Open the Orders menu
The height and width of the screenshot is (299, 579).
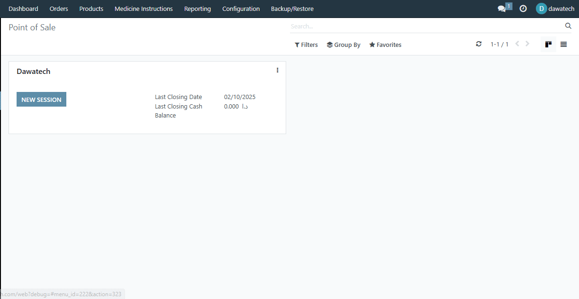point(59,9)
